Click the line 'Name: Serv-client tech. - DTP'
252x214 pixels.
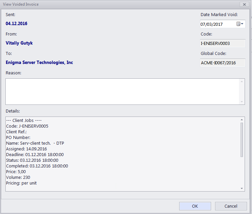(35, 143)
